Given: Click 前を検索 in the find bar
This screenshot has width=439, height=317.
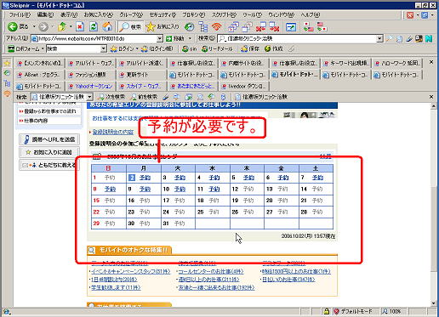Looking at the screenshot, I should coord(145,97).
